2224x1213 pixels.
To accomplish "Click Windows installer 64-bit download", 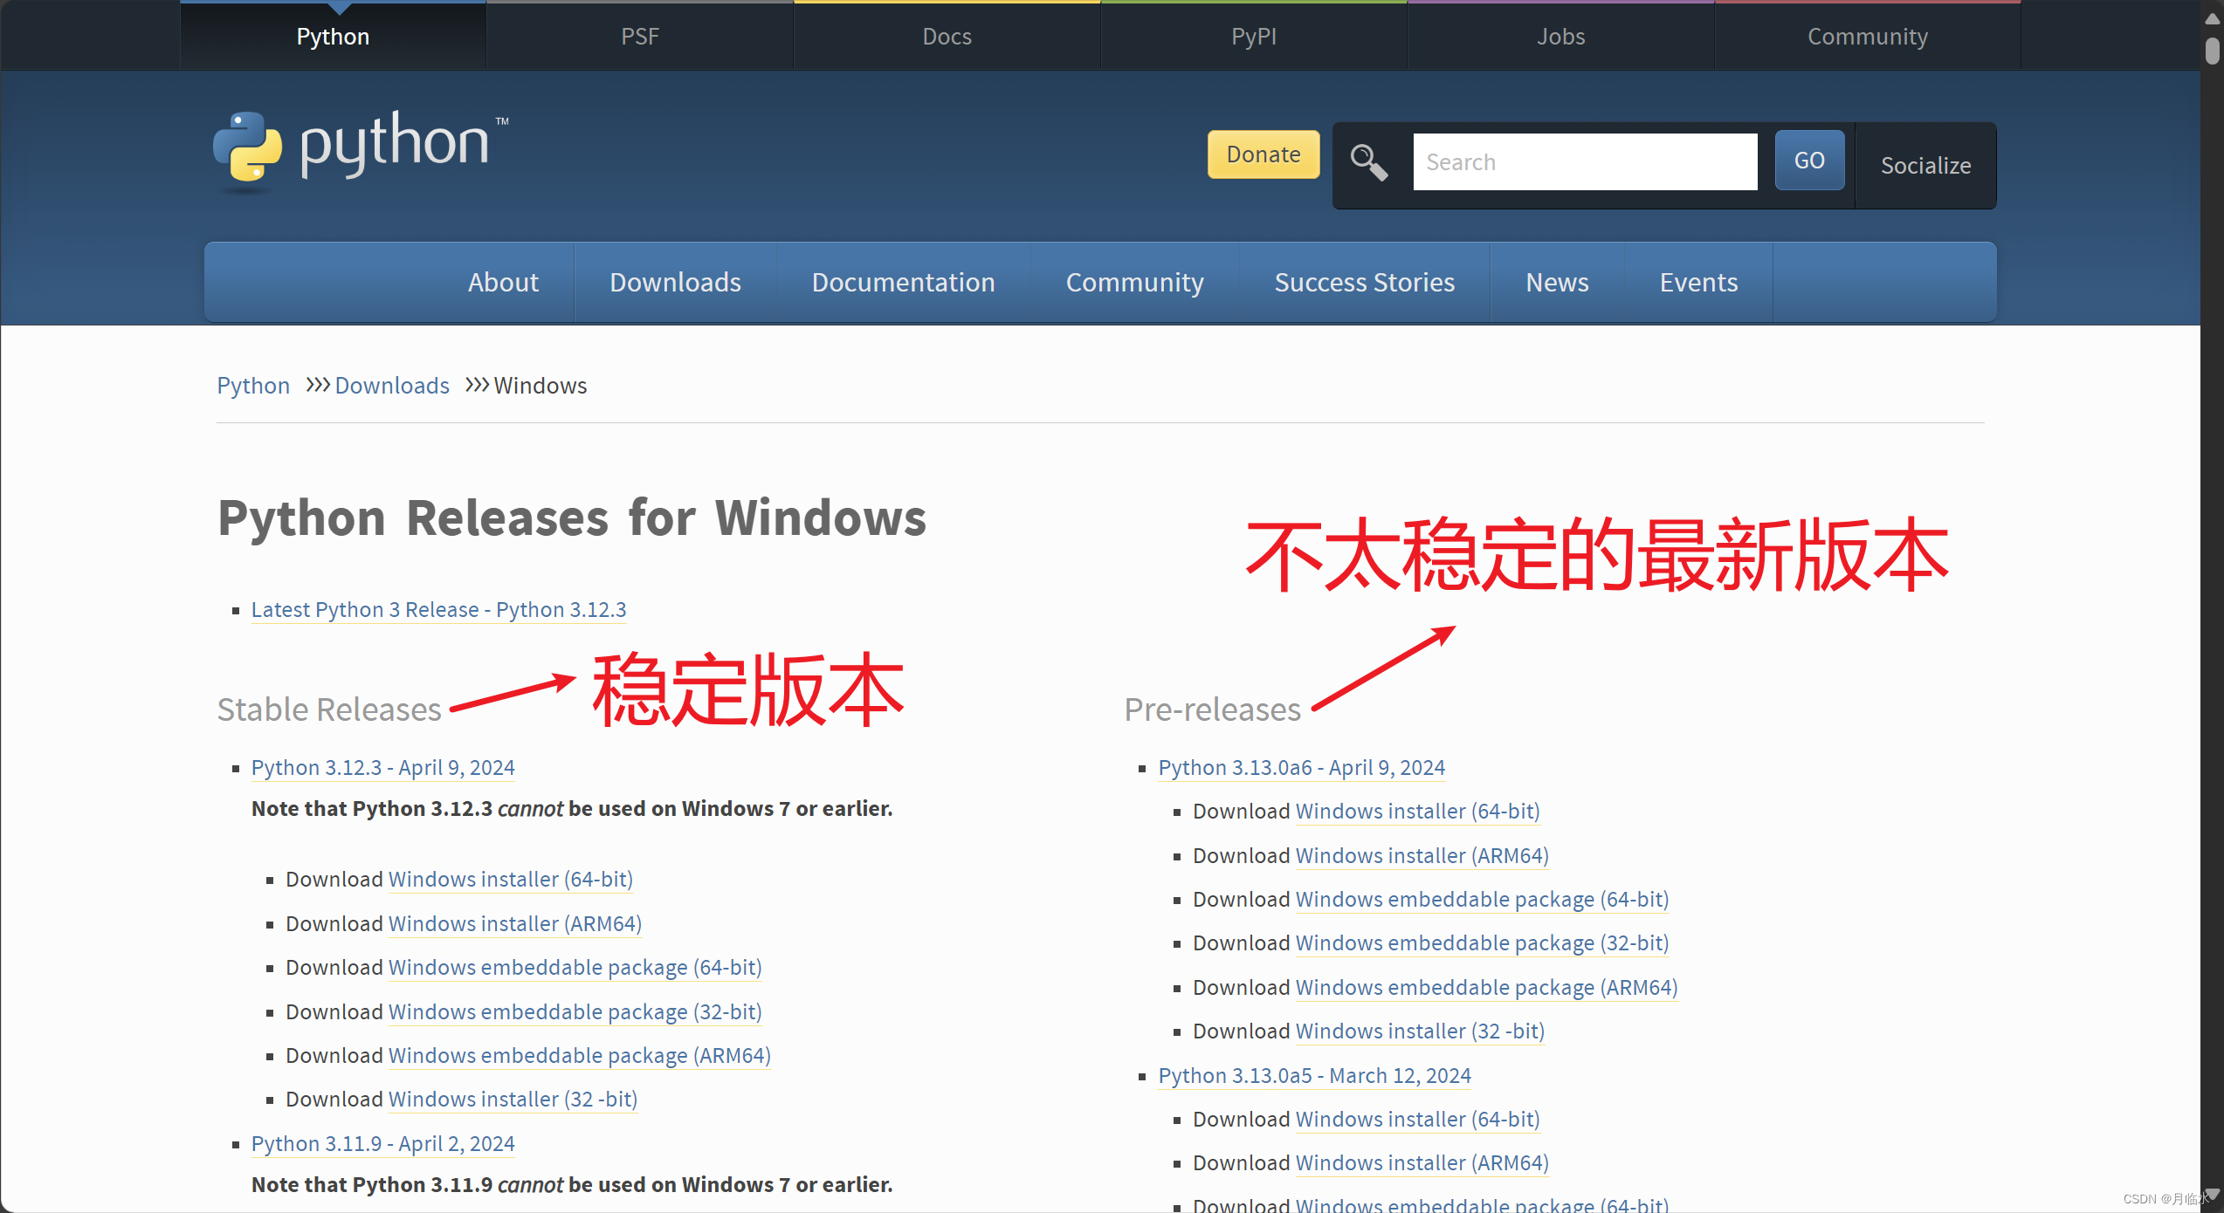I will coord(510,879).
